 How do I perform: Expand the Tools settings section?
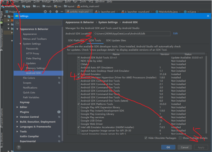point(17,131)
